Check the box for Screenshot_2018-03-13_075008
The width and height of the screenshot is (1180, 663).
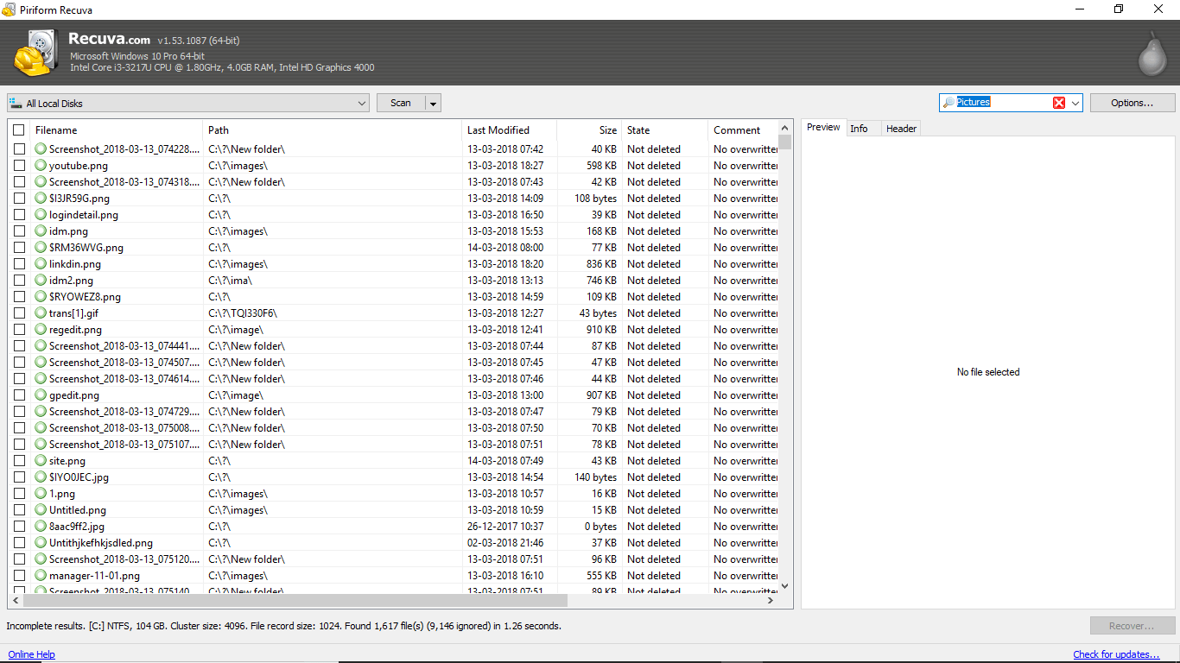pos(19,428)
